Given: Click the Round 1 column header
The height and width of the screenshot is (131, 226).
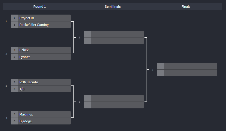Looking at the screenshot, I should [x=40, y=7].
